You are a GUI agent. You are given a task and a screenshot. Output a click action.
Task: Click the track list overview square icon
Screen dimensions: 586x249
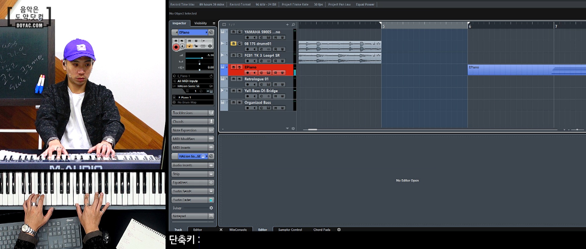(224, 25)
